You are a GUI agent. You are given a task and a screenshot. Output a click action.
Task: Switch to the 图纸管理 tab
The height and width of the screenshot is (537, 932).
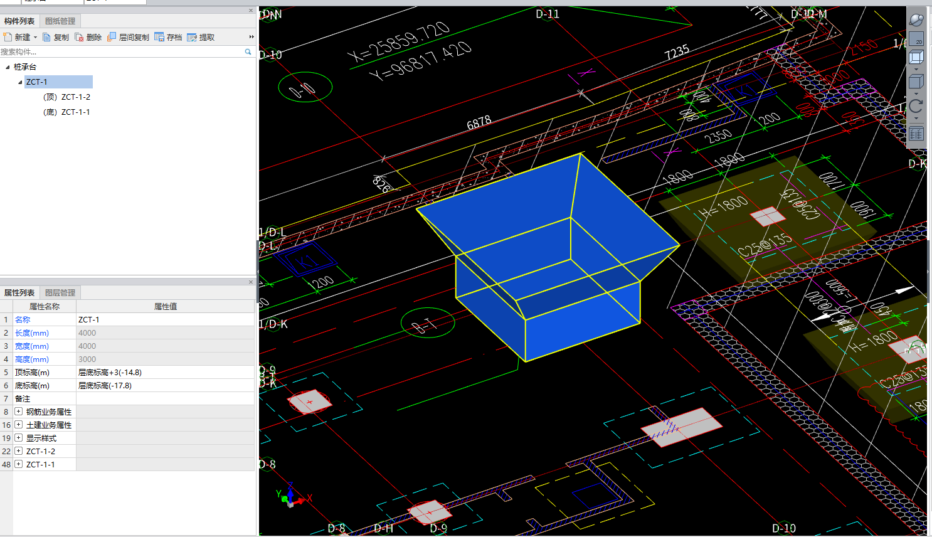click(x=60, y=21)
